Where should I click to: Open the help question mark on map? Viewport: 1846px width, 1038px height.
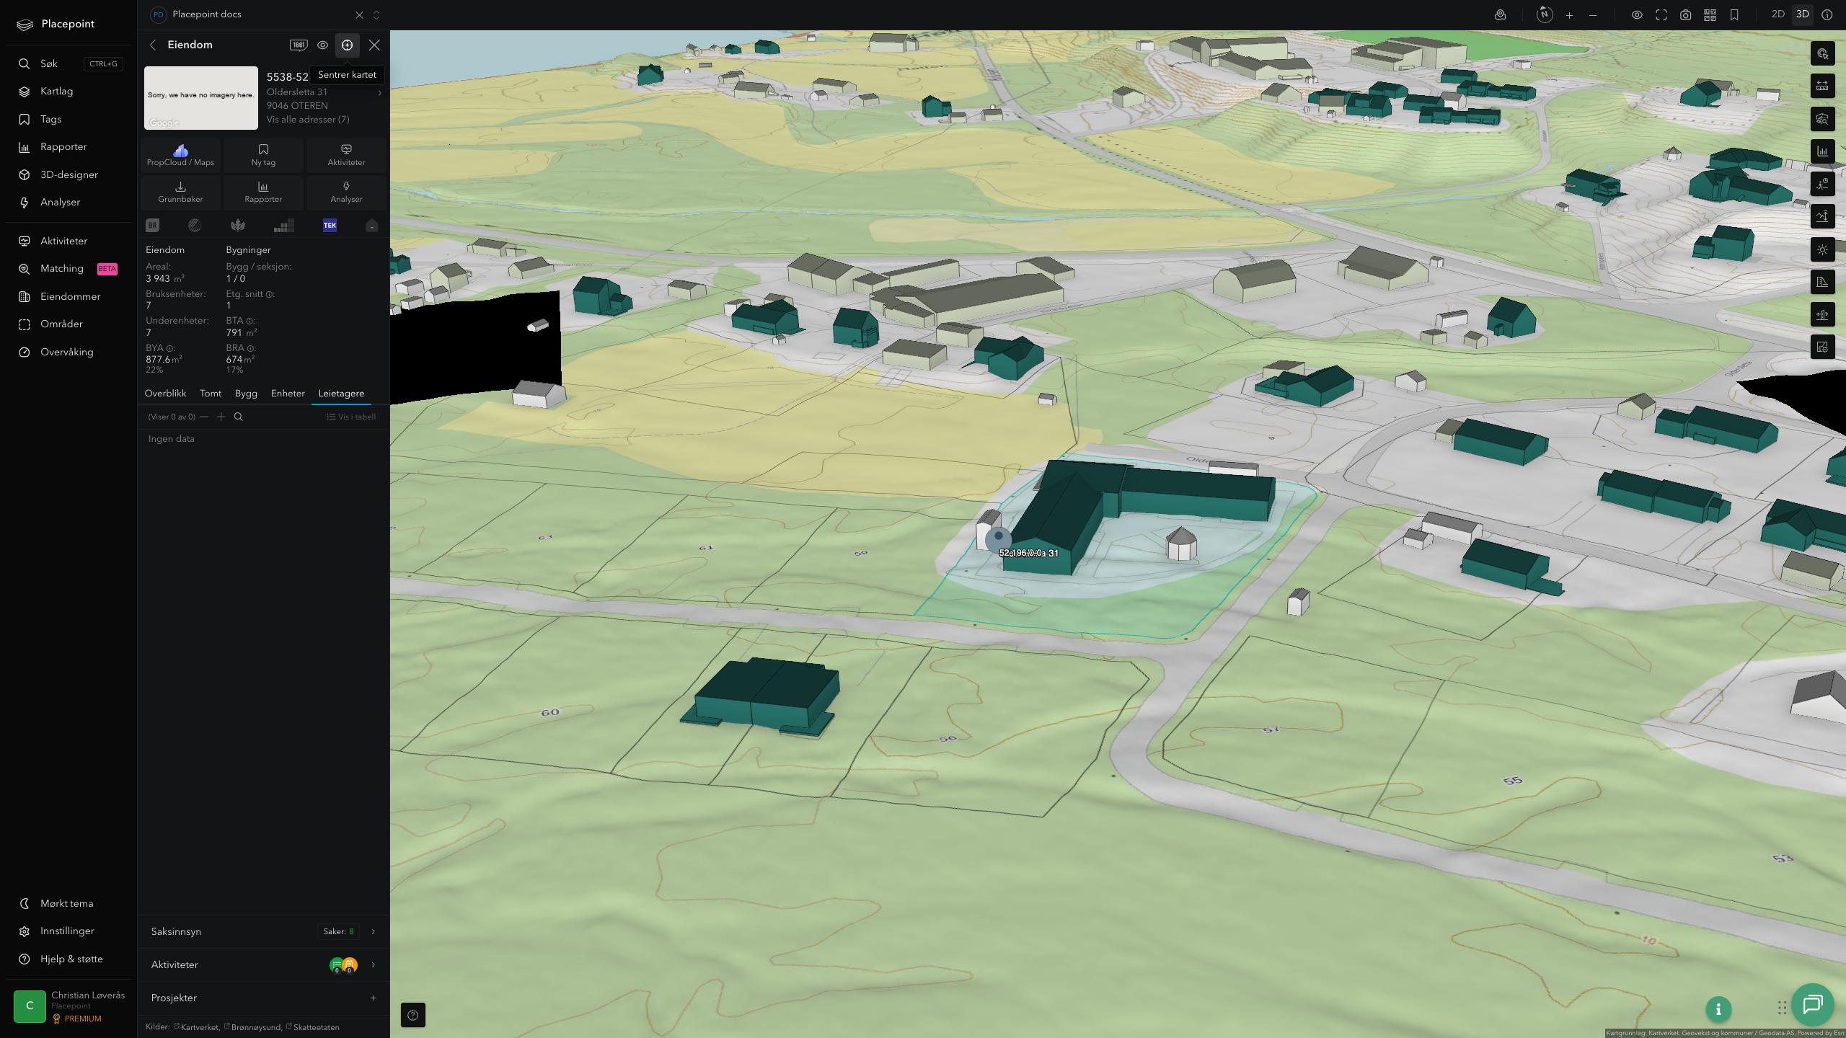tap(412, 1015)
